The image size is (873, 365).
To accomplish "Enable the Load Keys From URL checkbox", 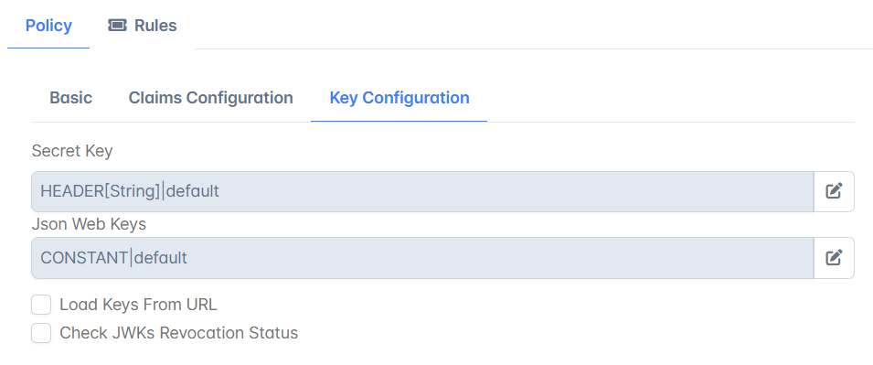I will [x=41, y=305].
